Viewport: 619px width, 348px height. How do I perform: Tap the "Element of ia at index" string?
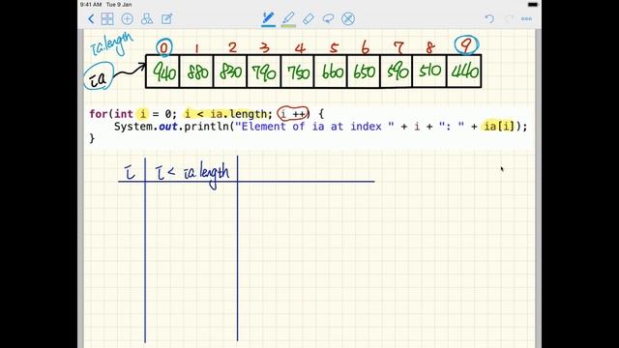point(314,127)
